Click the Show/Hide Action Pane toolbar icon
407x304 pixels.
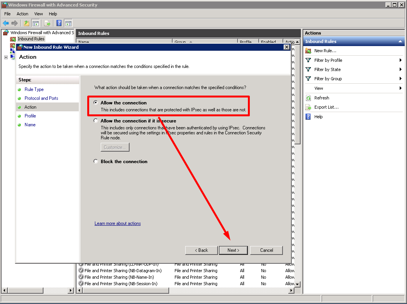pyautogui.click(x=68, y=23)
